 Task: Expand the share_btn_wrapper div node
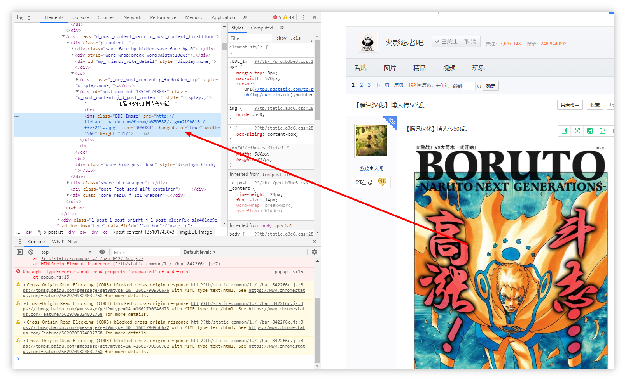(68, 183)
